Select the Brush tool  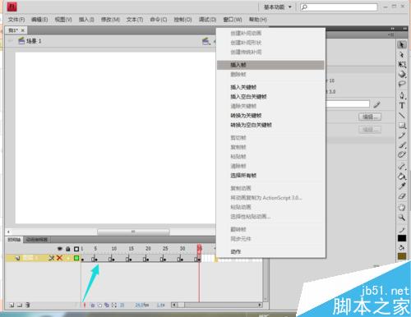[x=402, y=145]
